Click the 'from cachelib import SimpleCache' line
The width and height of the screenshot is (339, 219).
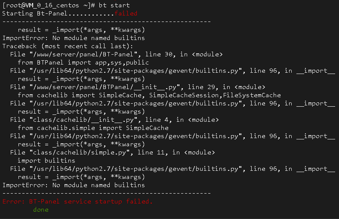(x=149, y=95)
